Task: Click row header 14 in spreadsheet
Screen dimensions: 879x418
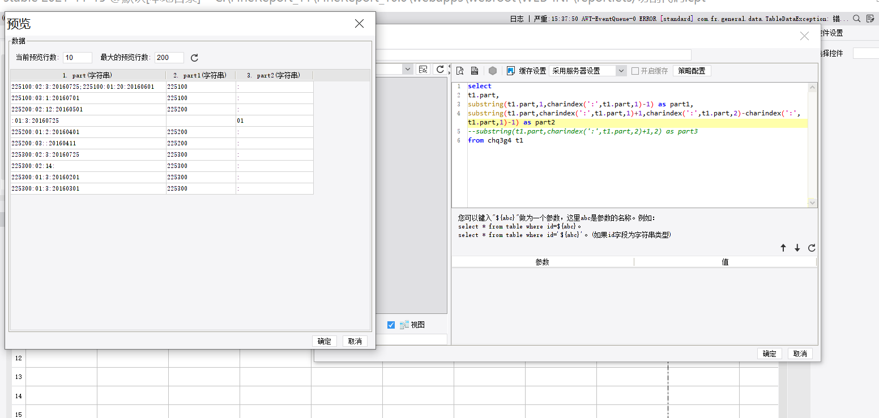Action: coord(19,396)
